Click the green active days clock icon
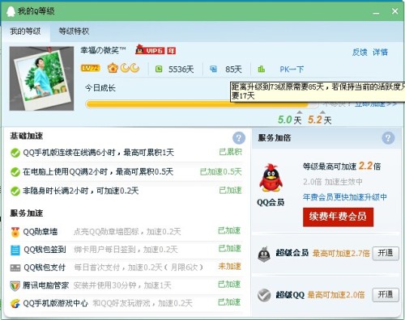 click(159, 69)
